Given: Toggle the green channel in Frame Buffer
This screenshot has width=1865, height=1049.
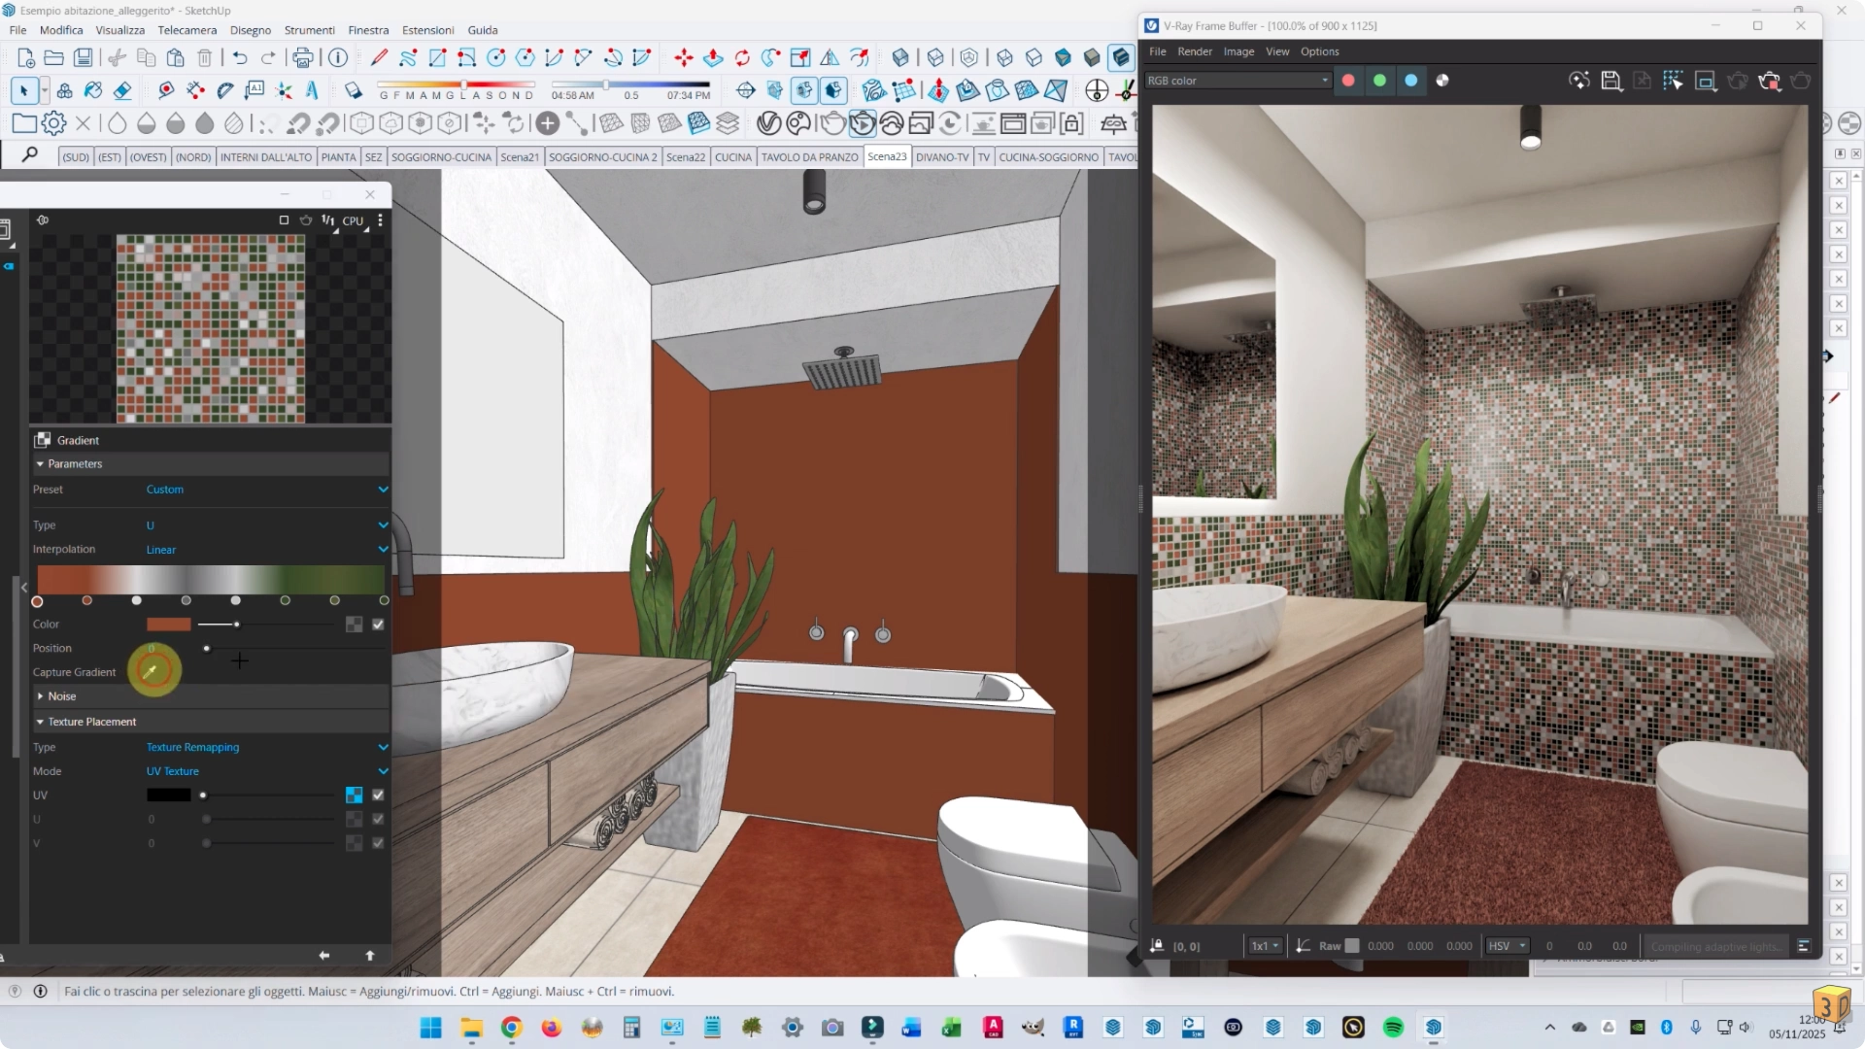Looking at the screenshot, I should tap(1379, 81).
